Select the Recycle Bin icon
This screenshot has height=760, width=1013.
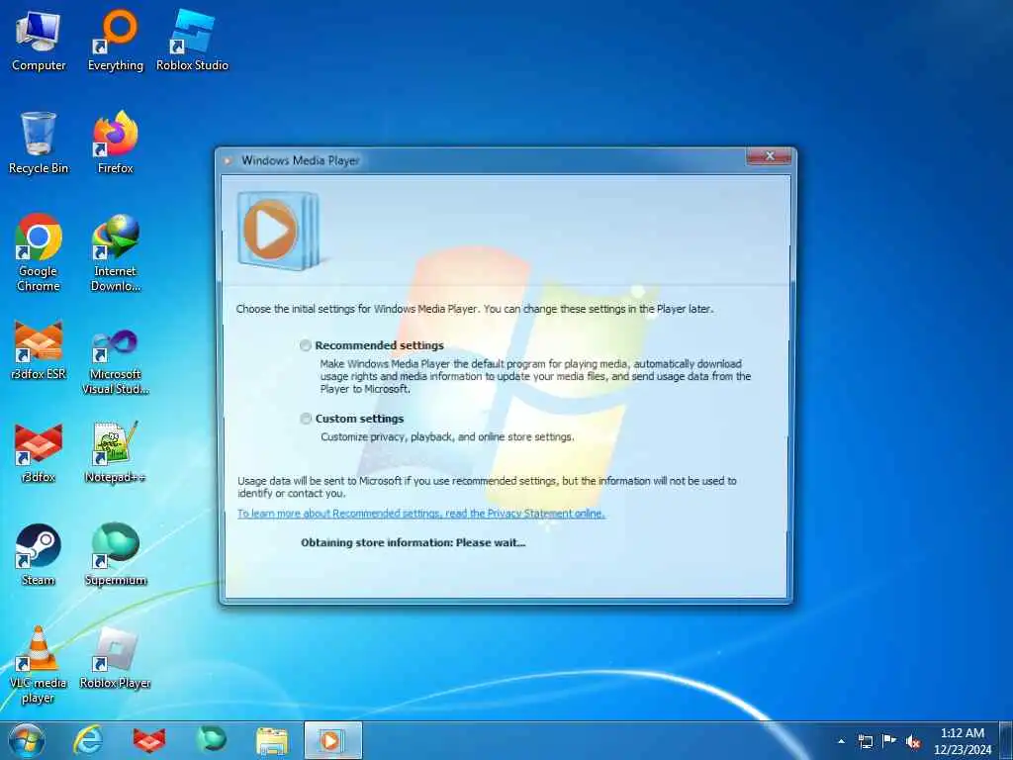(39, 142)
